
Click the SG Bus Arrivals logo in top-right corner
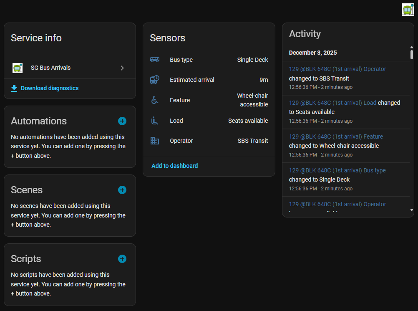pyautogui.click(x=408, y=10)
